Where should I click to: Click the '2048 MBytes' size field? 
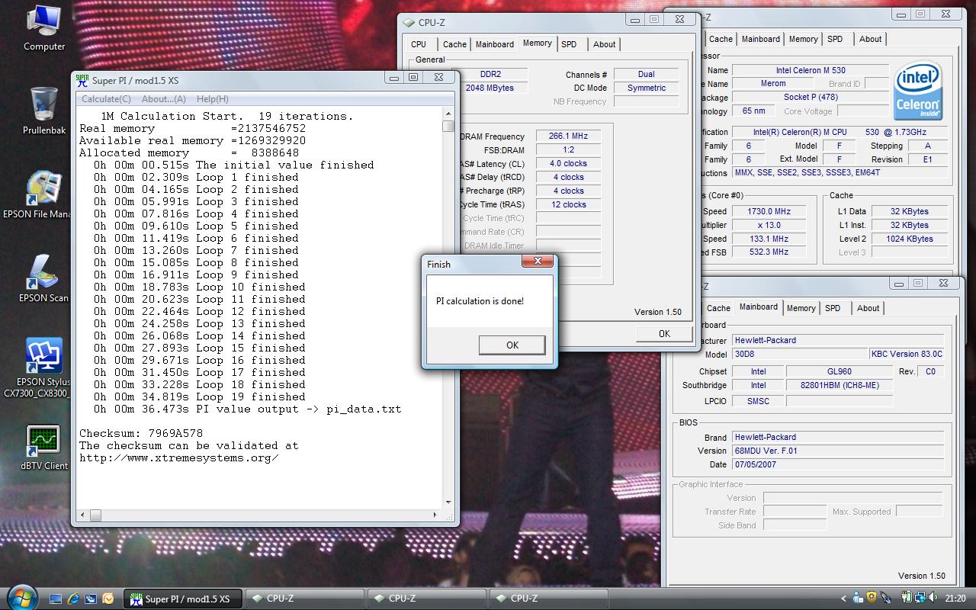[x=490, y=88]
